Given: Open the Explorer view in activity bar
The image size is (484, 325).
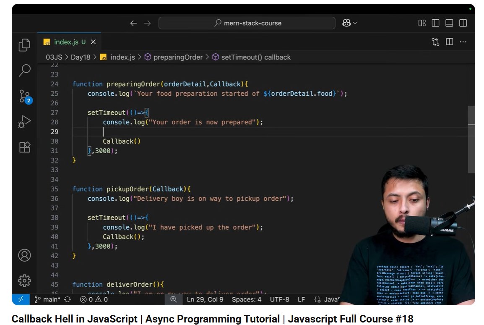Looking at the screenshot, I should [24, 45].
